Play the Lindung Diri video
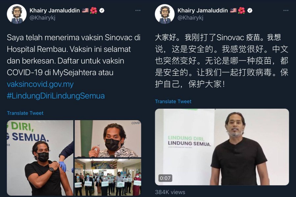296x197 pixels. [222, 147]
